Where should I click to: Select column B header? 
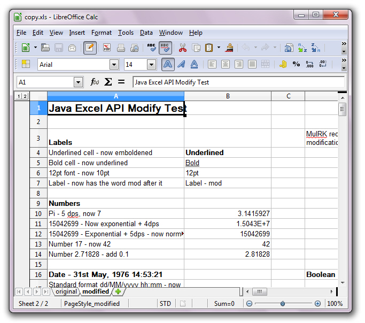[x=228, y=96]
